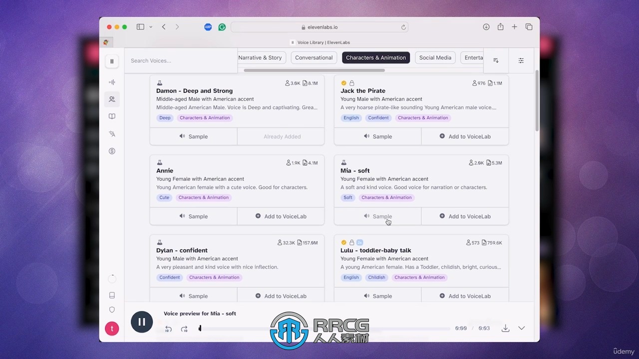
Task: Open the Annie voice title
Action: (165, 171)
